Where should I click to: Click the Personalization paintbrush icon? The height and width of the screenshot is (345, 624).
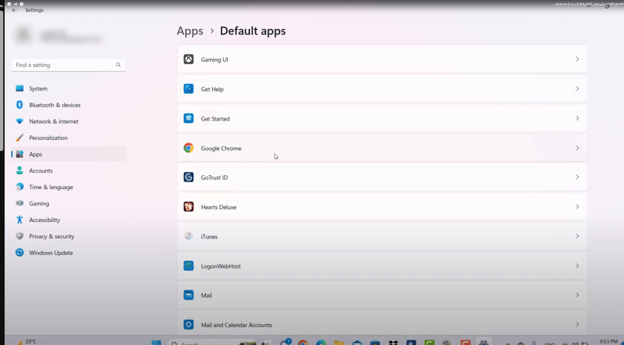(x=19, y=138)
